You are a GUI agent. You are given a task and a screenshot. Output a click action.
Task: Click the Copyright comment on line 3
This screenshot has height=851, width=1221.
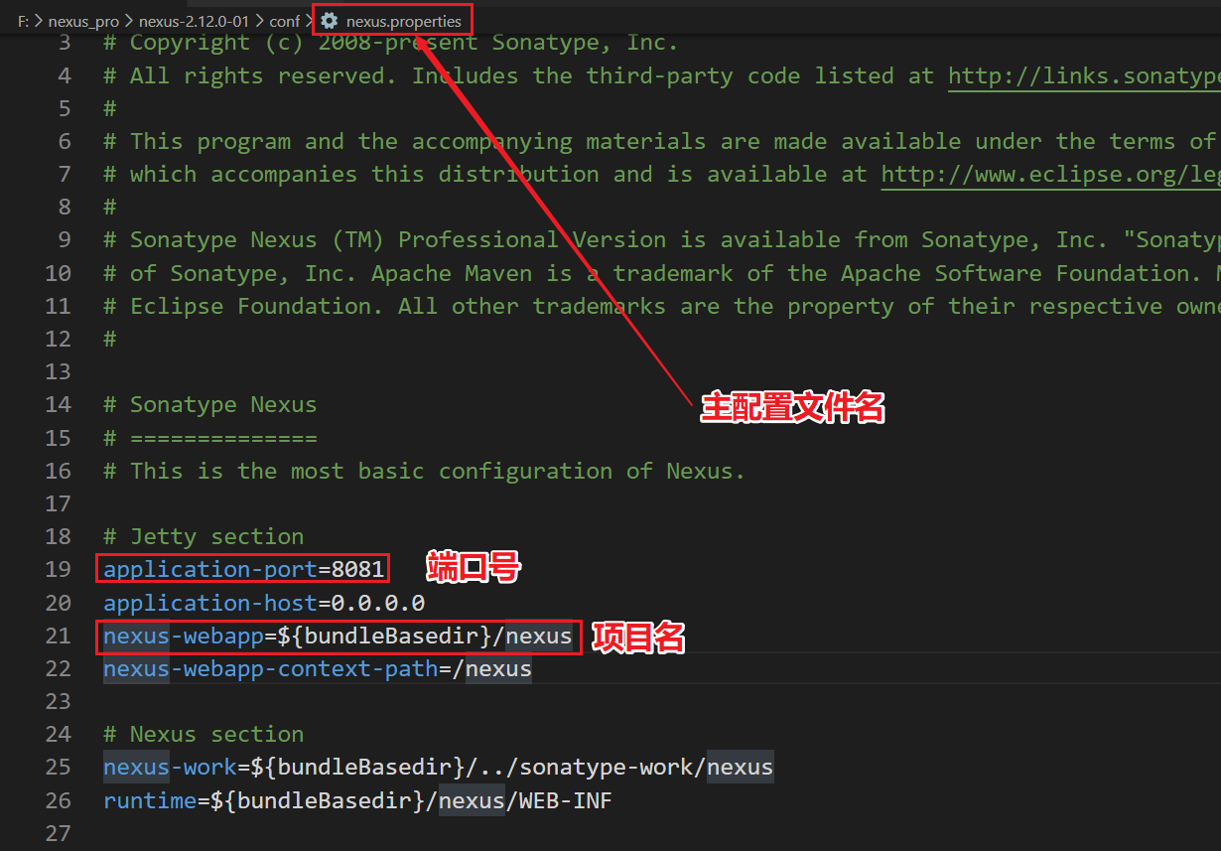pos(391,43)
